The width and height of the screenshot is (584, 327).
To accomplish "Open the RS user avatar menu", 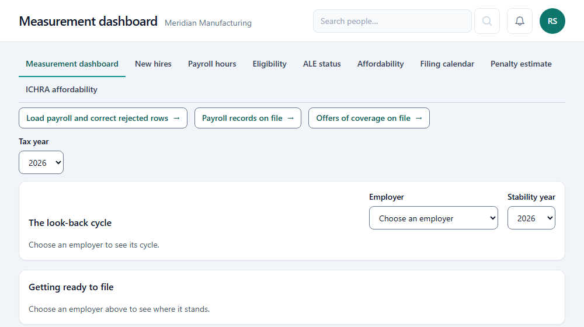I will (552, 21).
